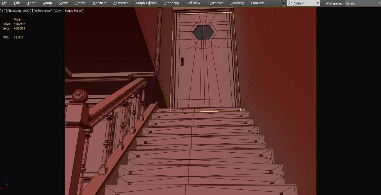The height and width of the screenshot is (195, 381).
Task: Open the File menu
Action: (4, 3)
